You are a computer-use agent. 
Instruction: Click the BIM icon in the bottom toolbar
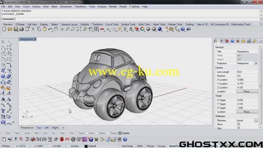click(79, 139)
